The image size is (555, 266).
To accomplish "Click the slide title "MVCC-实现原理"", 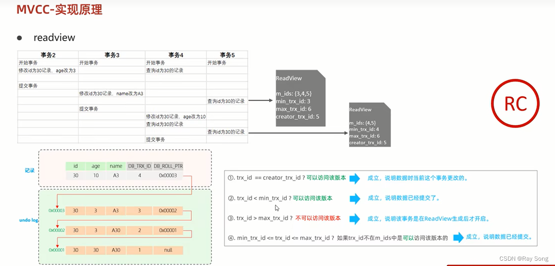I will pos(59,9).
